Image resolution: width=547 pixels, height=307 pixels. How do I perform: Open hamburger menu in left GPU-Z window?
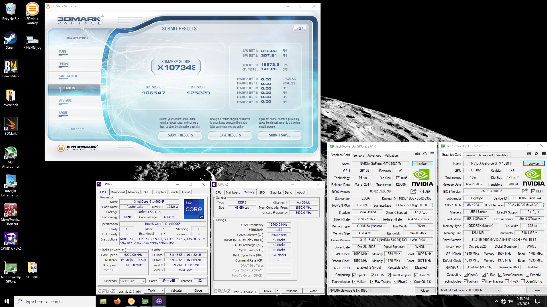432,154
